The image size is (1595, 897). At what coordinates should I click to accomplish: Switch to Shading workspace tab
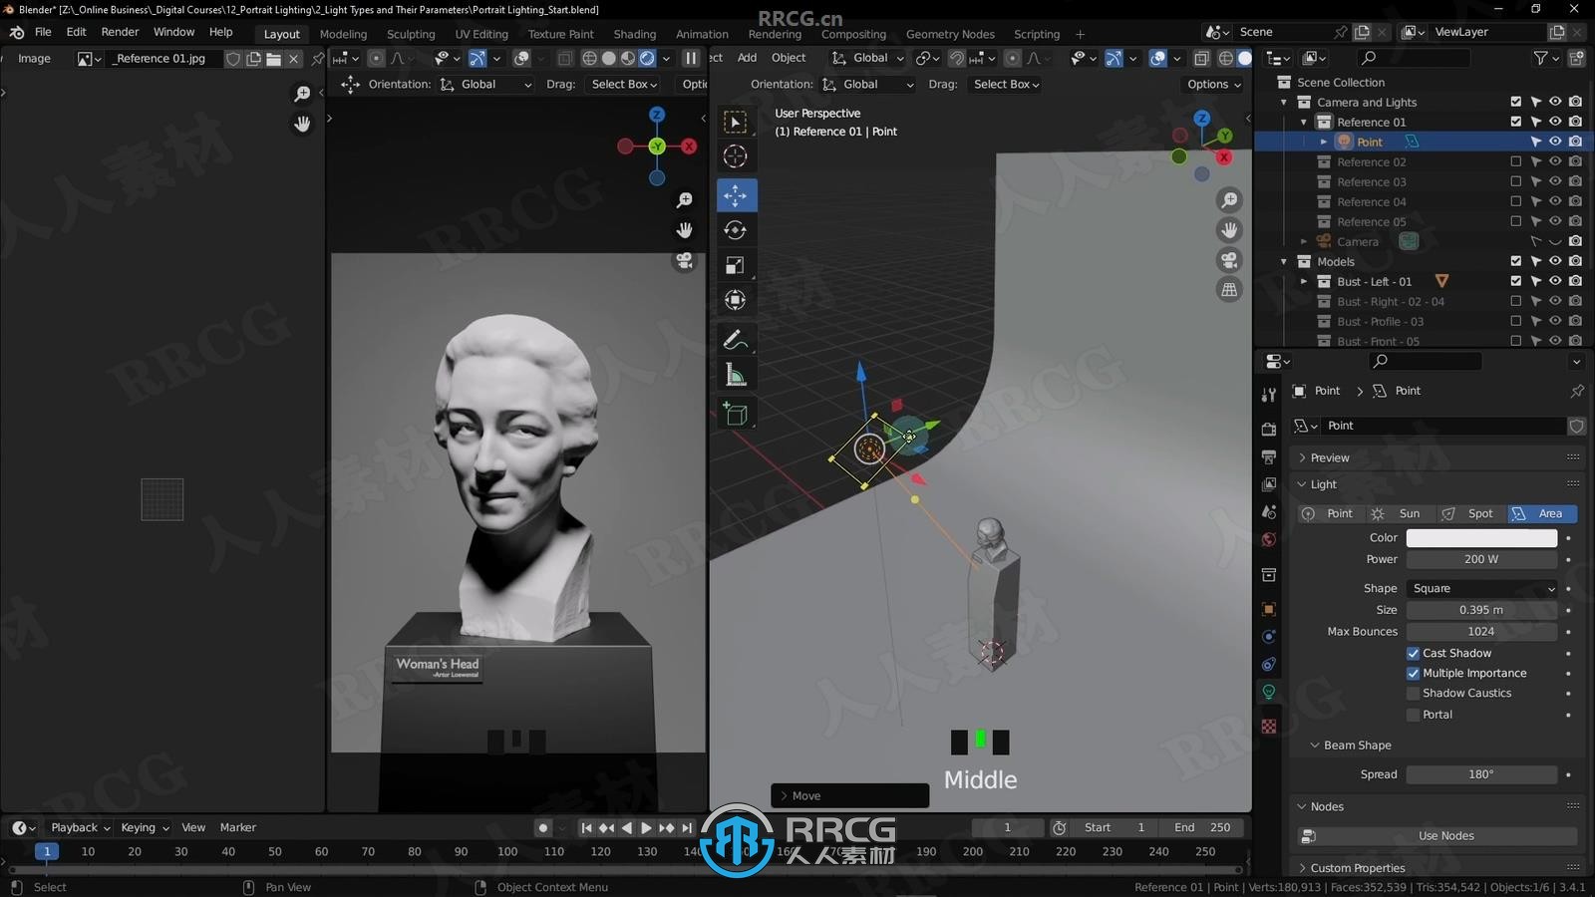pos(634,34)
